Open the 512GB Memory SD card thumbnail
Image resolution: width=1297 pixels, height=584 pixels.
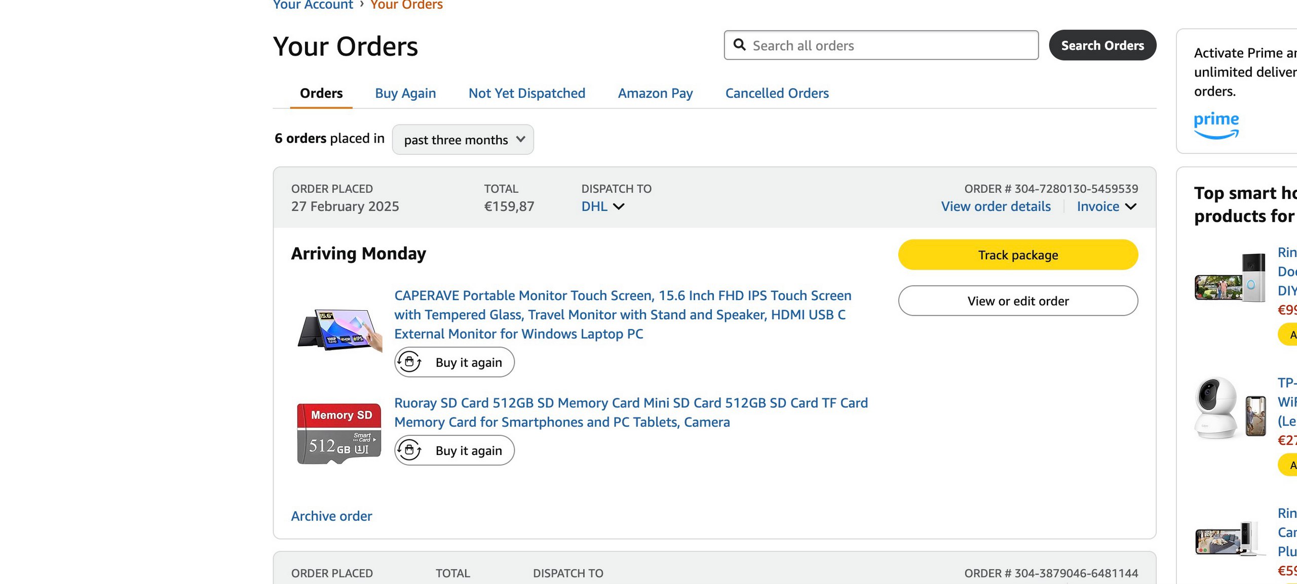pyautogui.click(x=339, y=433)
